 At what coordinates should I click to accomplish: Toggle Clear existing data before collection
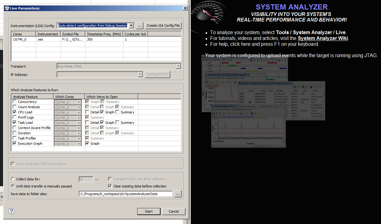pyautogui.click(x=110, y=186)
